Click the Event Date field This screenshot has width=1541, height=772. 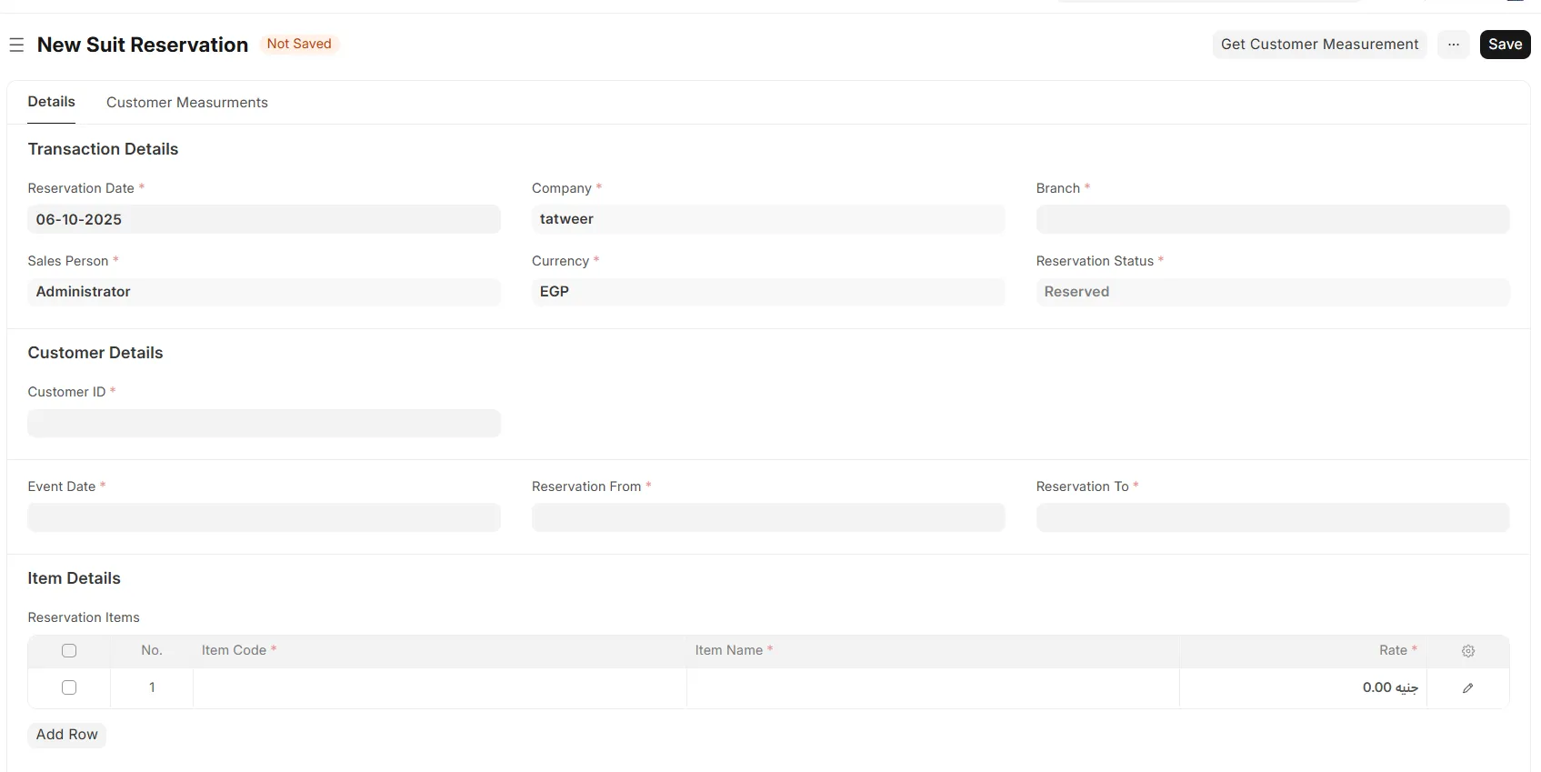[264, 517]
